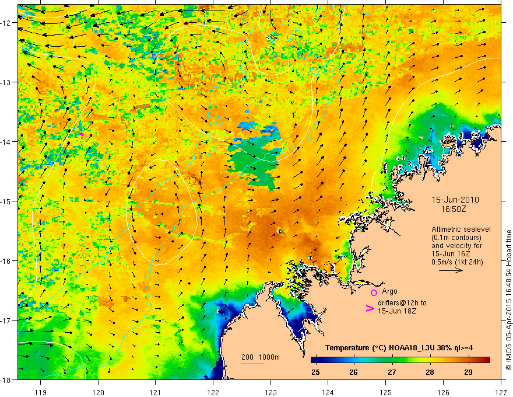Click the longitude axis label '120'
This screenshot has width=513, height=397.
click(x=98, y=392)
